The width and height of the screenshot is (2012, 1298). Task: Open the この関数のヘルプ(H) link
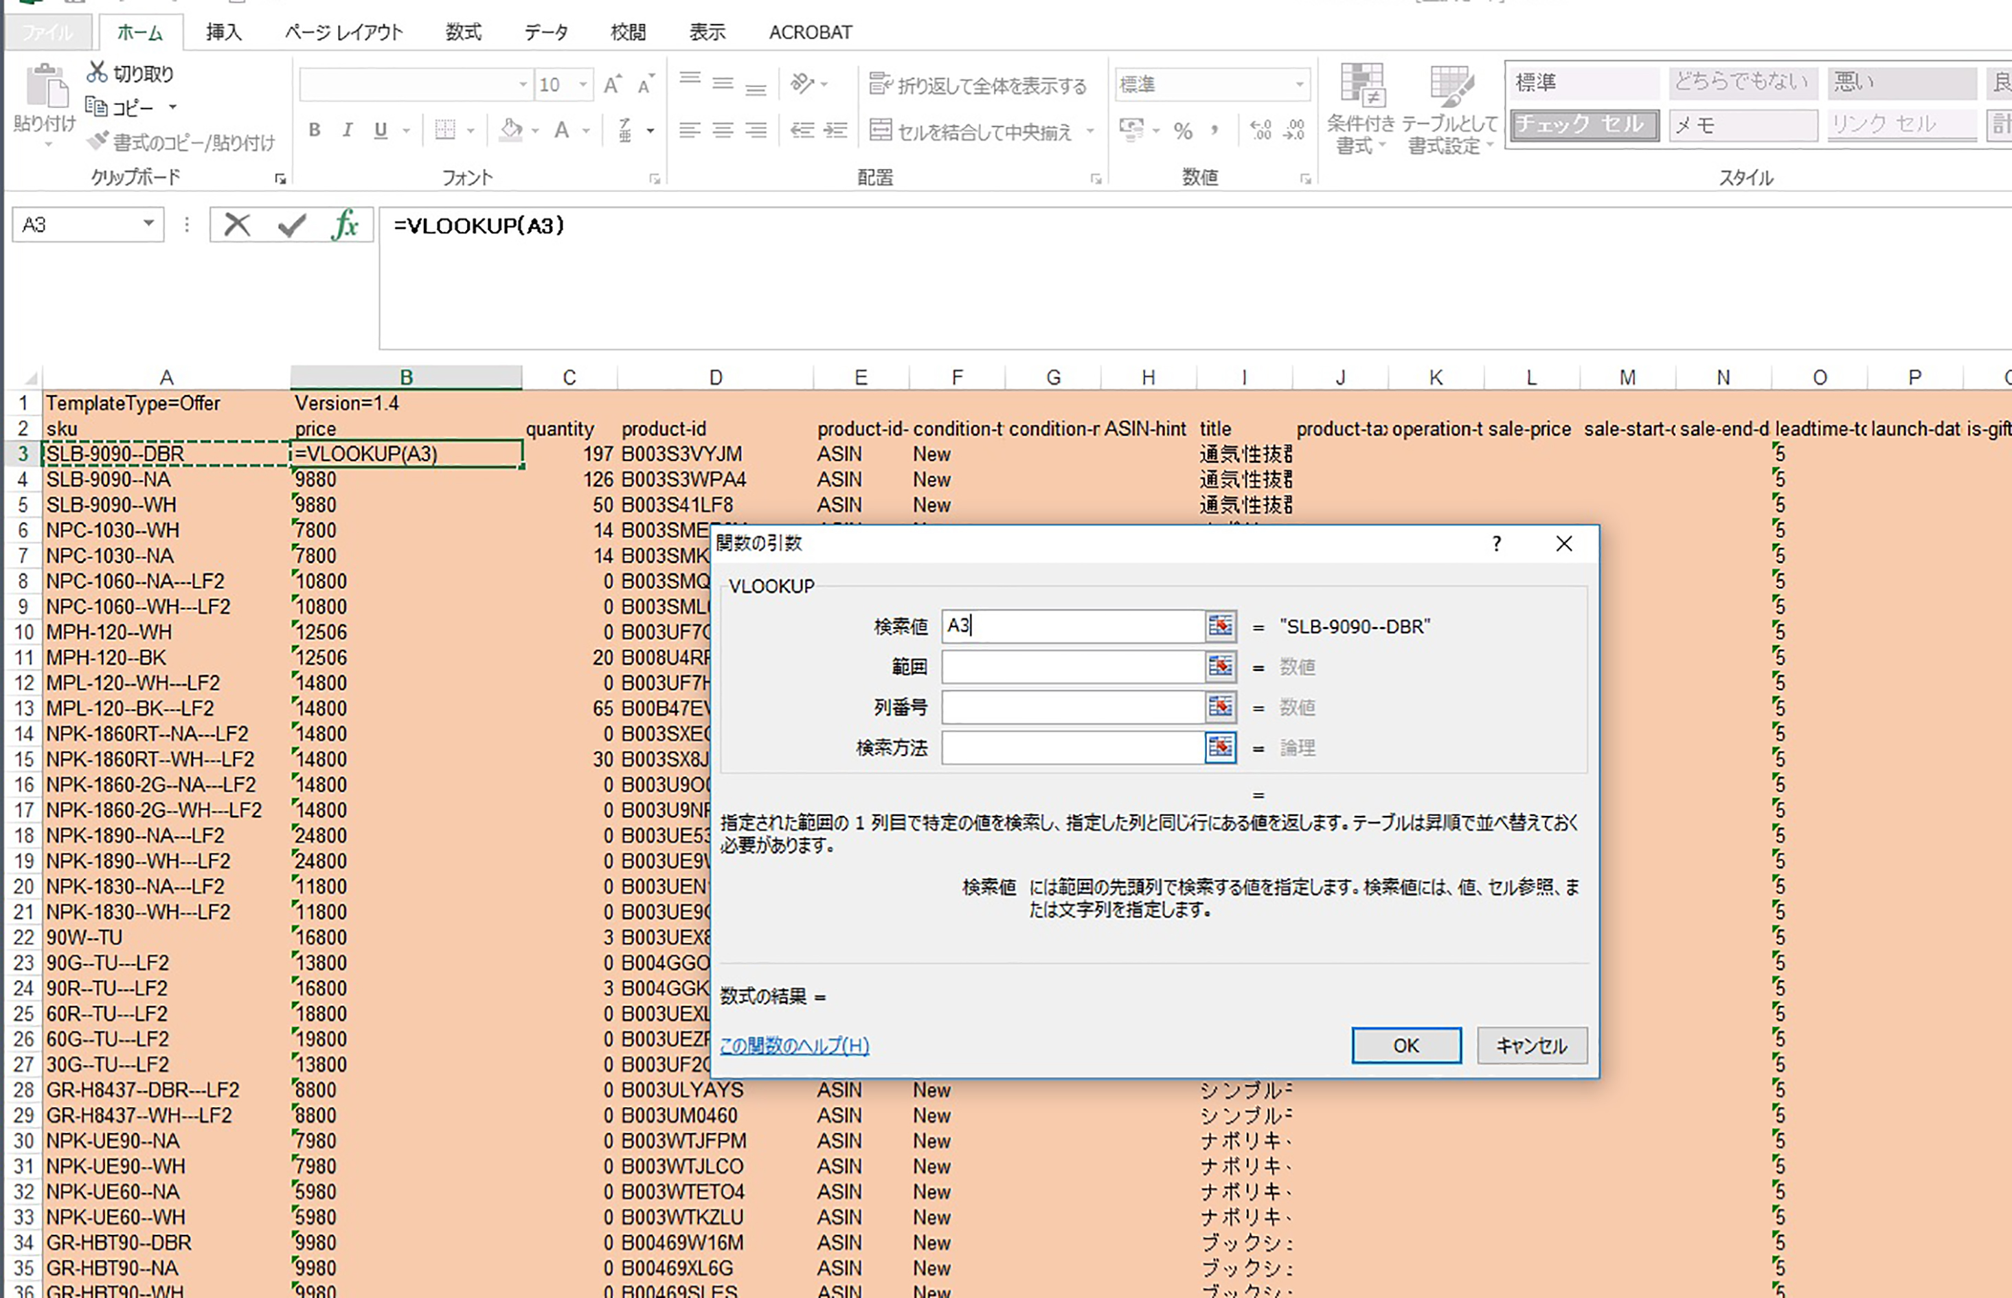click(794, 1046)
